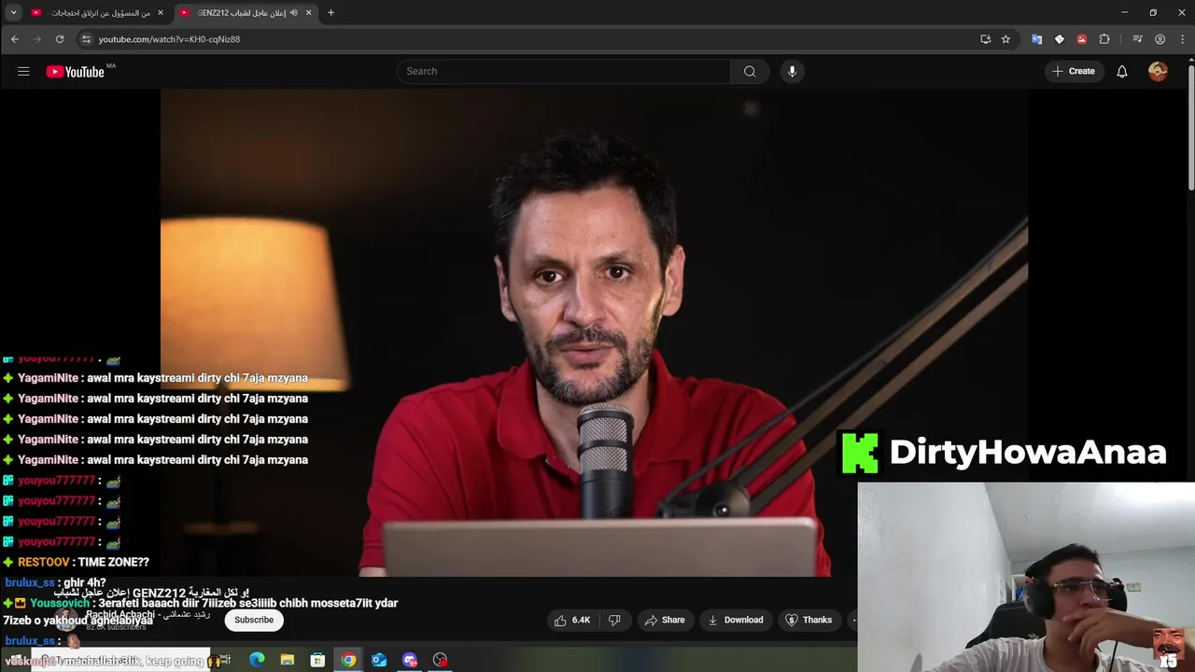The image size is (1195, 672).
Task: Select the youtube.com address bar URL
Action: tap(169, 39)
